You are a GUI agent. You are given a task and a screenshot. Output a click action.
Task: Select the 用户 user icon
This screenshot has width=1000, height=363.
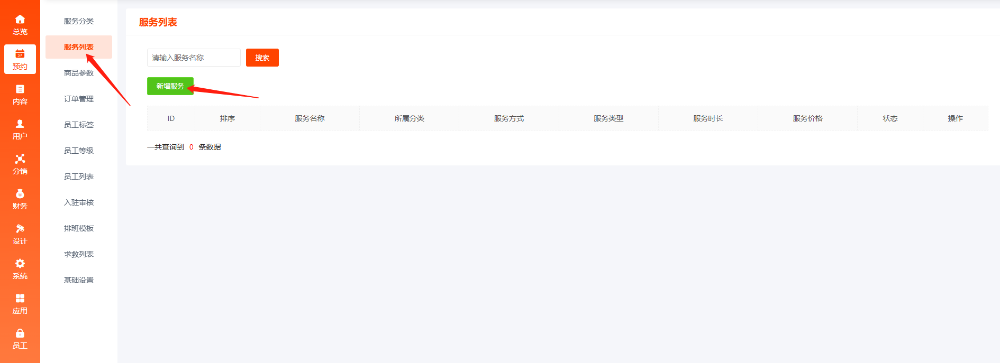pos(20,124)
